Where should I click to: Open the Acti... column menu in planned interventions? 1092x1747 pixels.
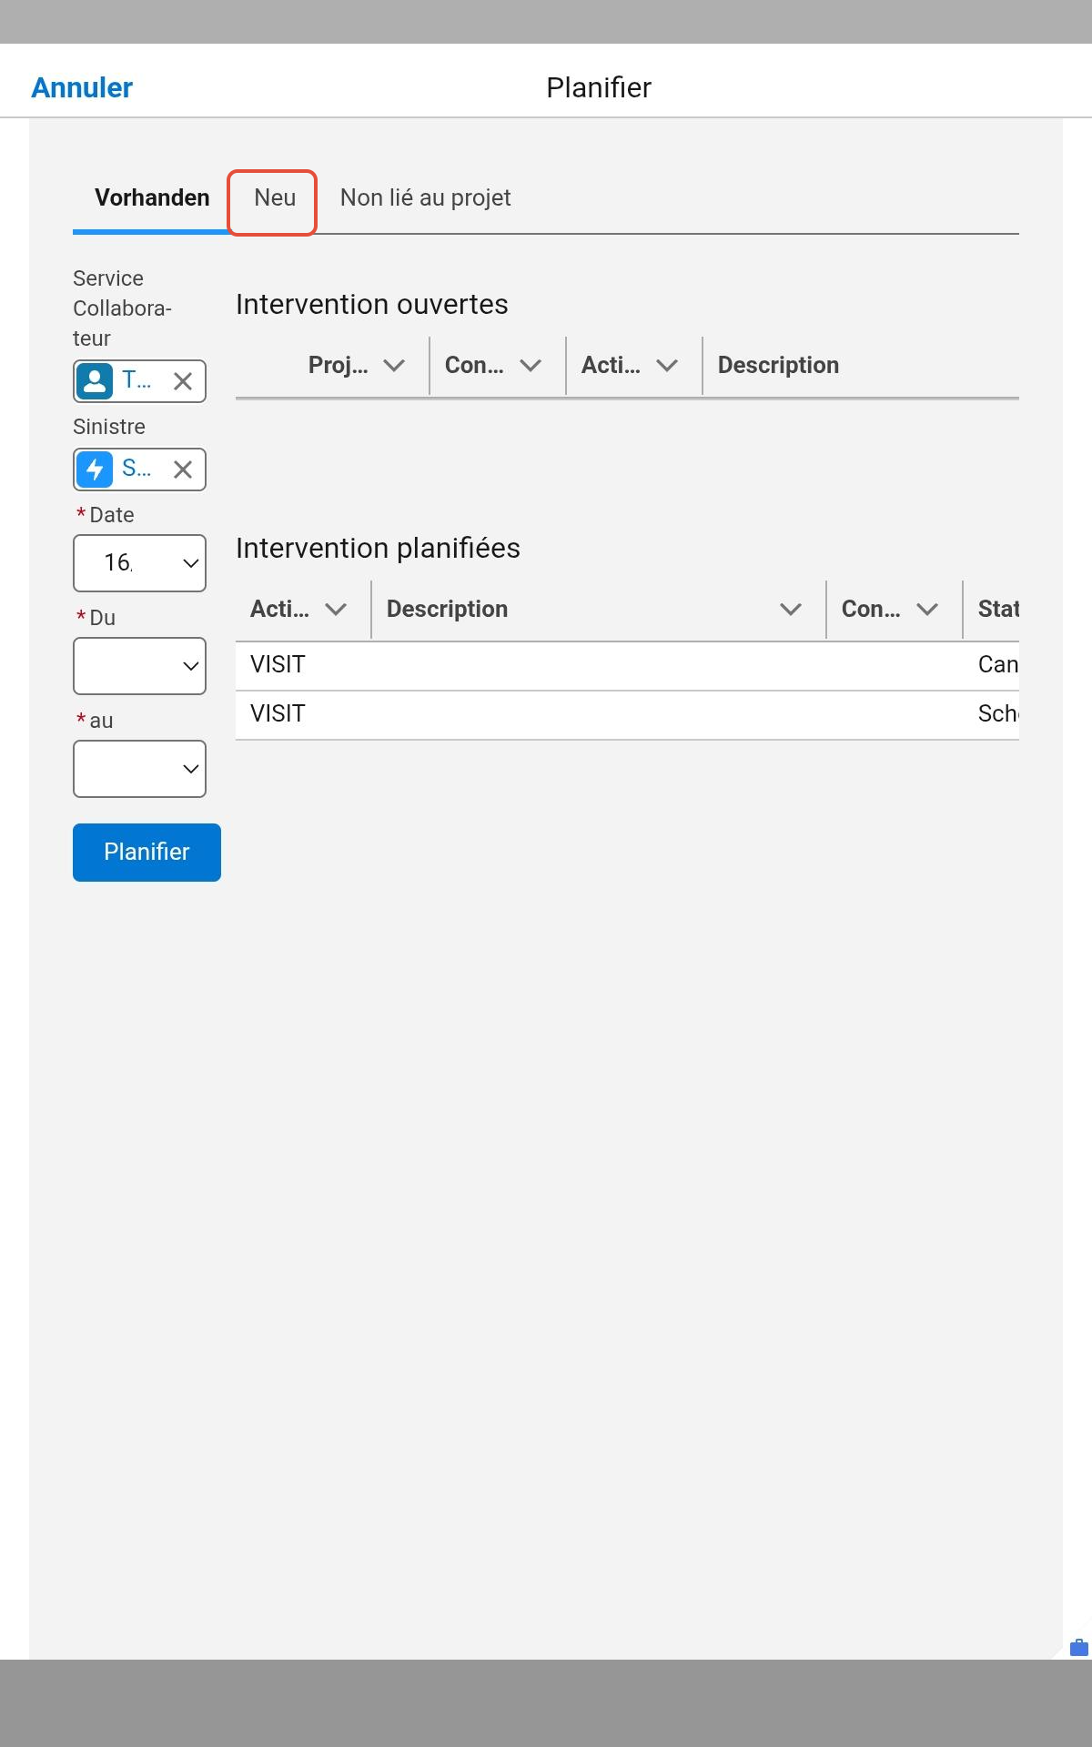pyautogui.click(x=336, y=610)
